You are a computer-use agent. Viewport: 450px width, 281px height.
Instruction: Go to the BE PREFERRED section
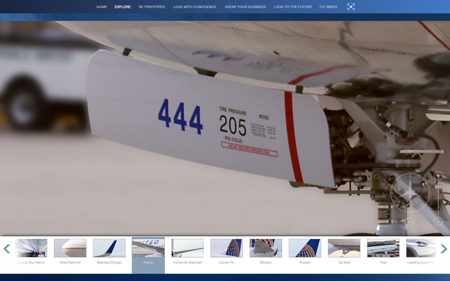[152, 7]
